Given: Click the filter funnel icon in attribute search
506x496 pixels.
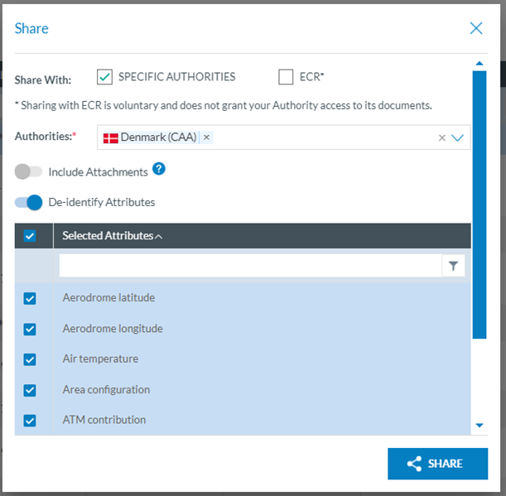Looking at the screenshot, I should pyautogui.click(x=453, y=266).
